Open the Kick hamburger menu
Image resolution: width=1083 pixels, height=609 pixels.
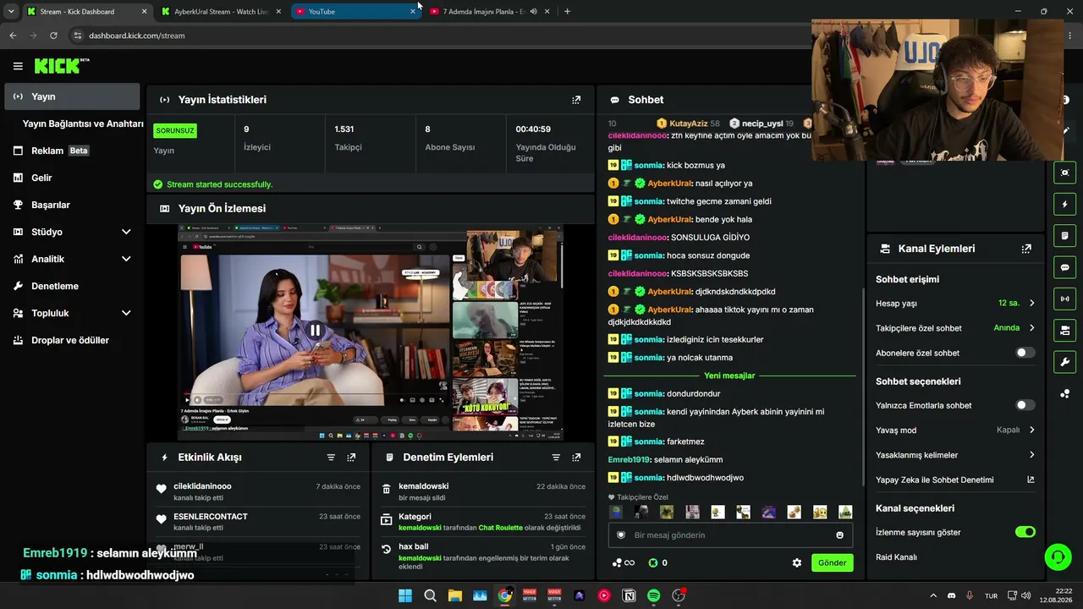(x=18, y=66)
